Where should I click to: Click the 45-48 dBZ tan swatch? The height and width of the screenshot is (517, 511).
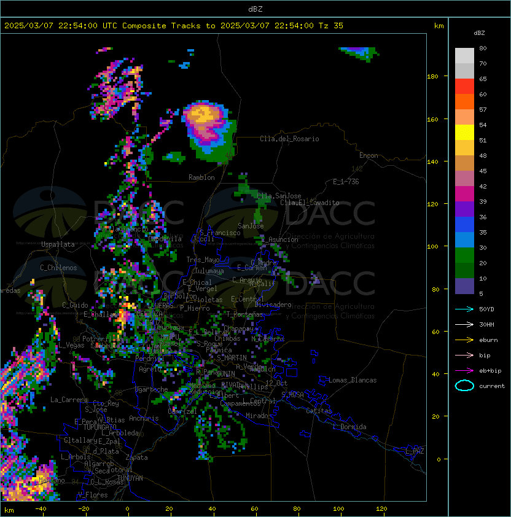point(464,163)
